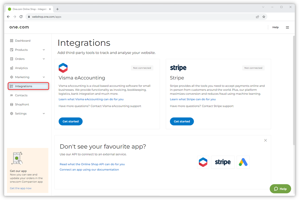
Task: Click the share page icon
Action: tap(258, 17)
